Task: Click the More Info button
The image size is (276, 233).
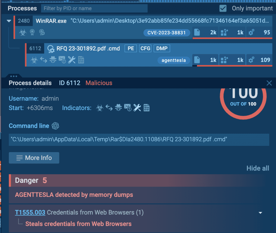Action: pyautogui.click(x=34, y=158)
